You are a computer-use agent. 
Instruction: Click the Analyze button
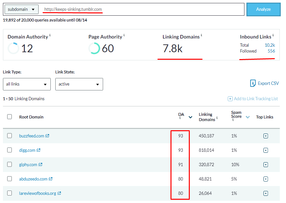[263, 9]
